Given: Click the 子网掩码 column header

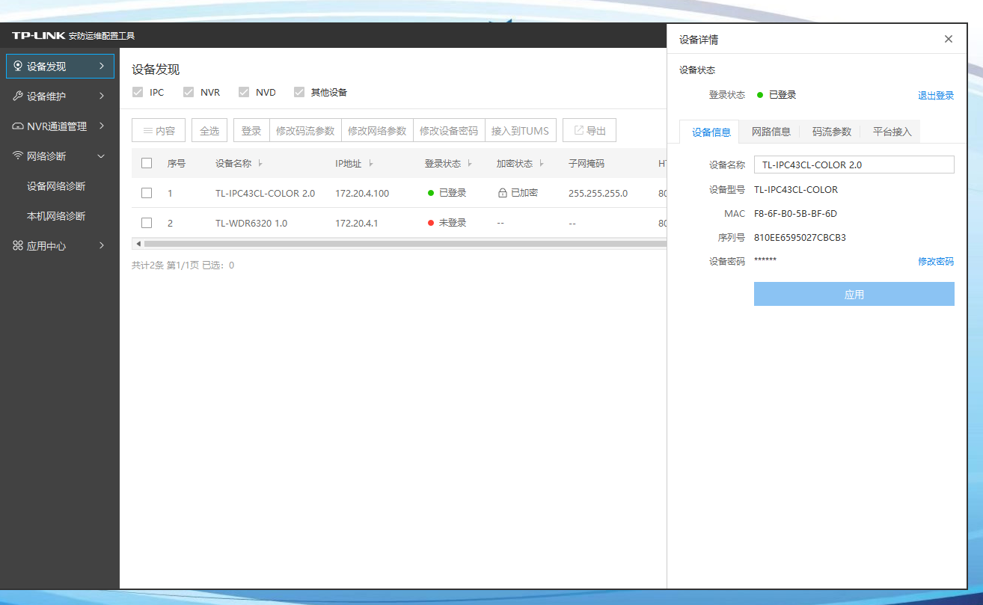Looking at the screenshot, I should [x=587, y=163].
